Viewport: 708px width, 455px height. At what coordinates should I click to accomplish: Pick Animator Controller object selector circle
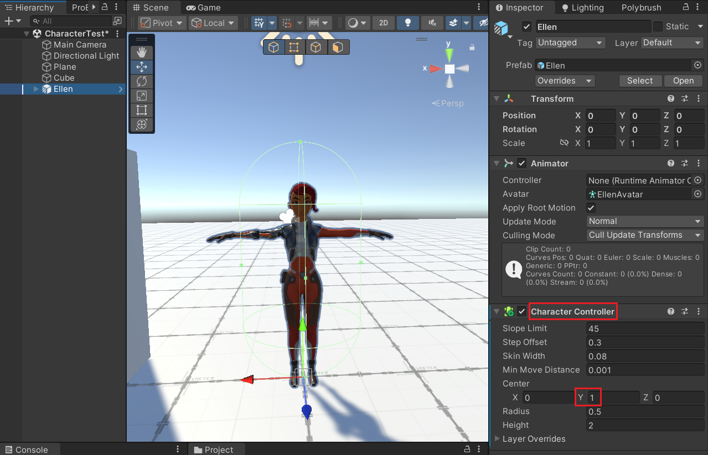(x=698, y=180)
